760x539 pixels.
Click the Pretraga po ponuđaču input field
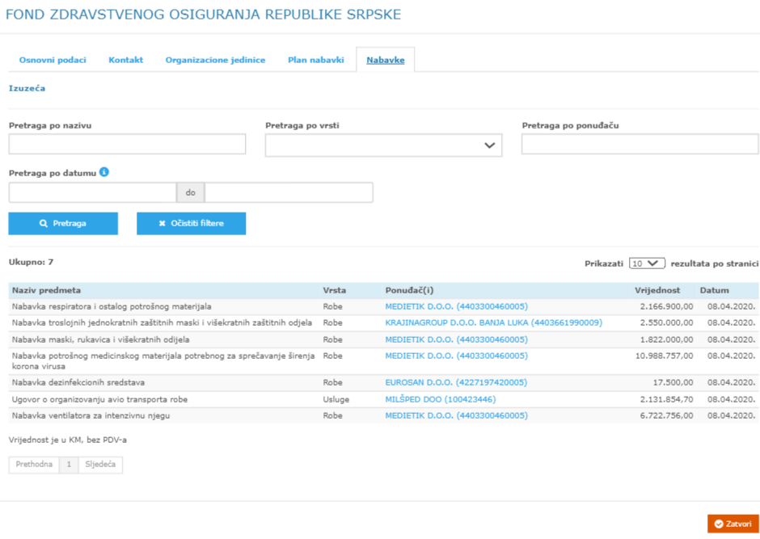(640, 145)
